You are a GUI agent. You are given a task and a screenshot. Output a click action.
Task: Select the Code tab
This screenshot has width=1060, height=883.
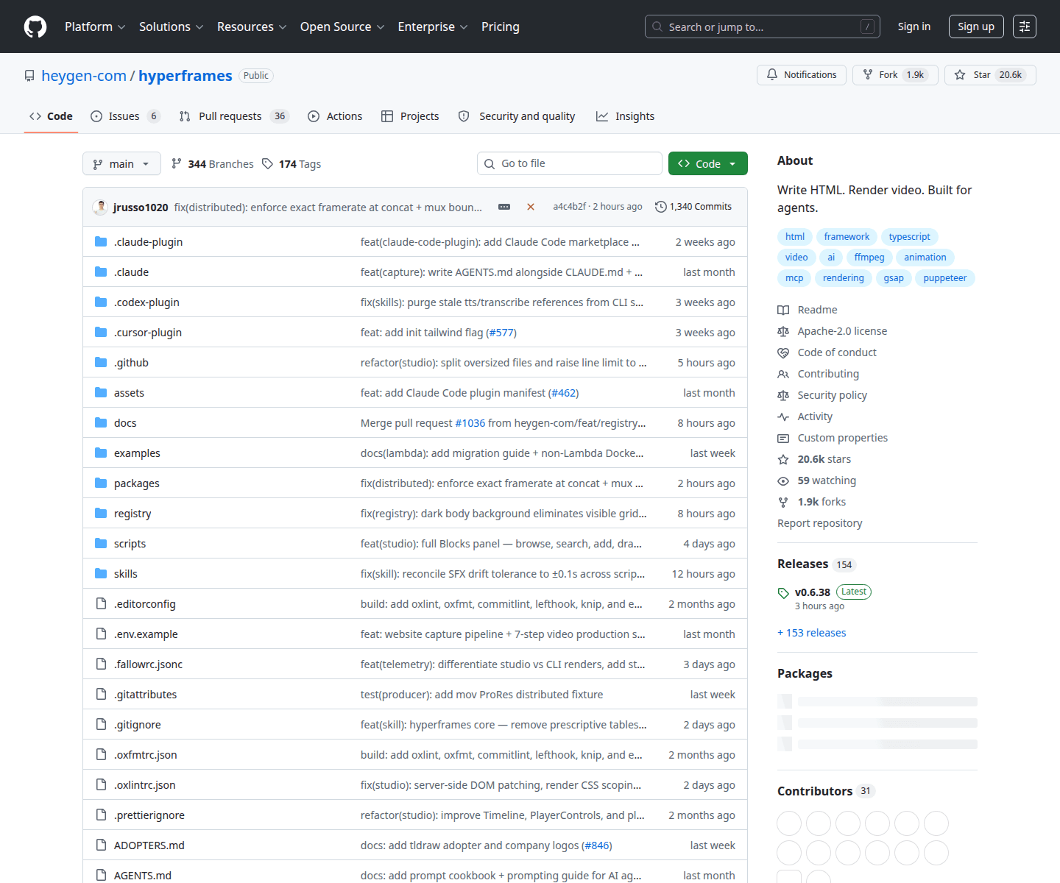pos(51,116)
